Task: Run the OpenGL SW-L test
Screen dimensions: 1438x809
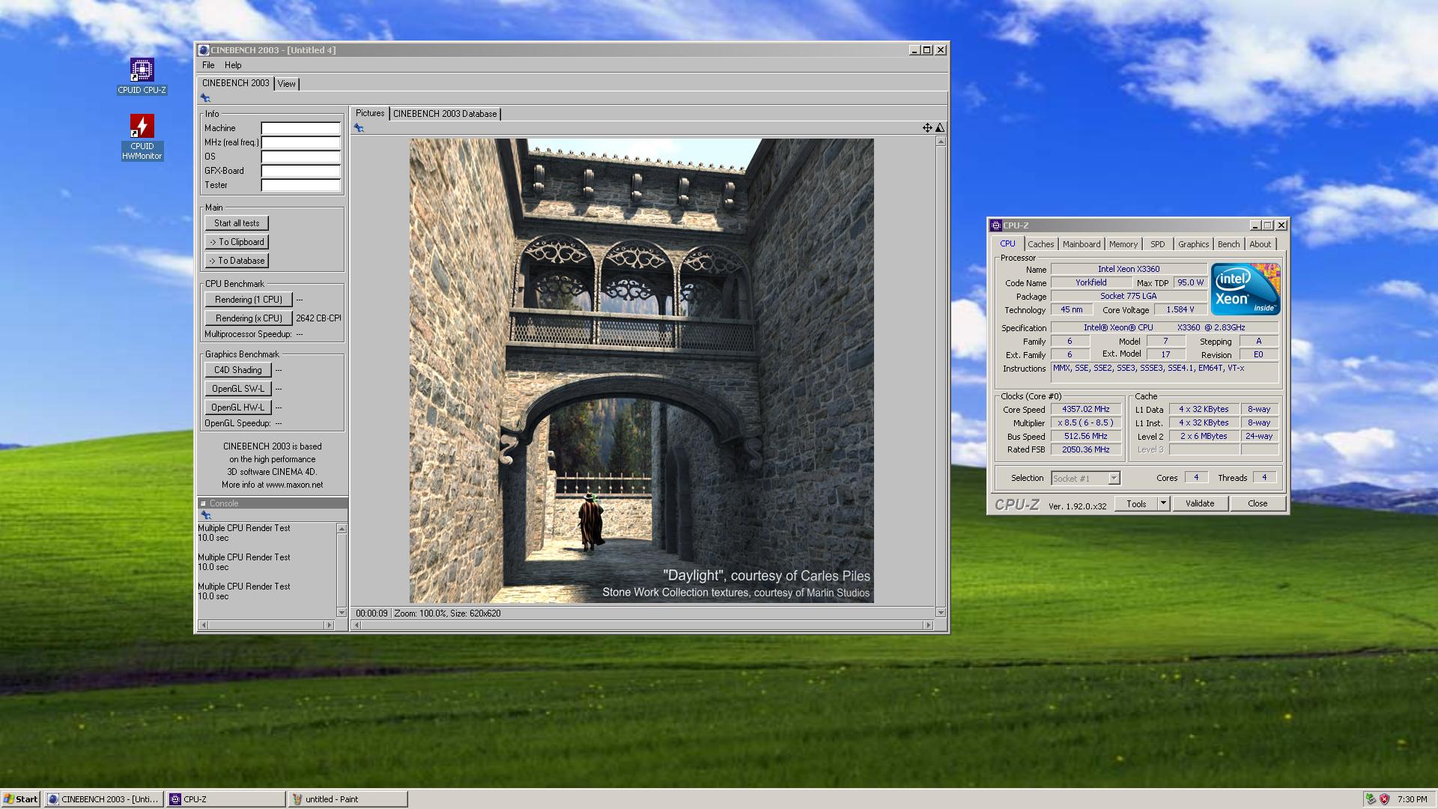Action: point(237,389)
